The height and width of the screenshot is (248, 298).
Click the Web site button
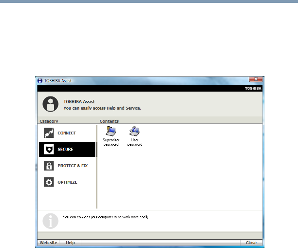click(x=48, y=243)
